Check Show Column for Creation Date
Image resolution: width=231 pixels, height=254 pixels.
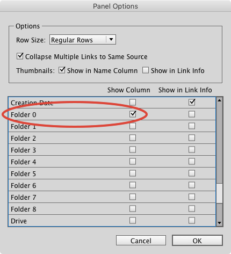click(x=133, y=102)
